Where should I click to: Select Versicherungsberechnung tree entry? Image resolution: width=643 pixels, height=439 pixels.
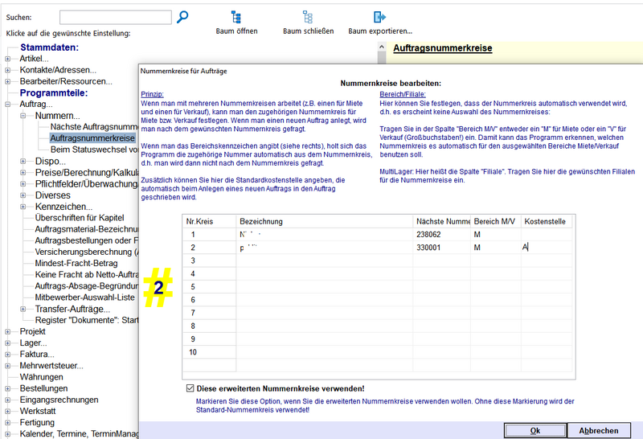click(x=87, y=252)
